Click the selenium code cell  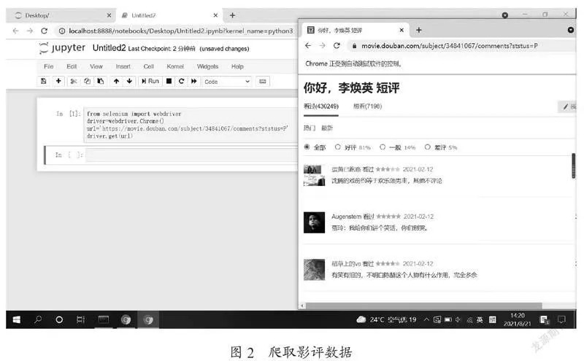tap(191, 125)
